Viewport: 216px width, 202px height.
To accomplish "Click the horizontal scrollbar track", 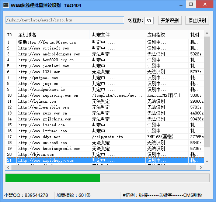I will pyautogui.click(x=103, y=167).
